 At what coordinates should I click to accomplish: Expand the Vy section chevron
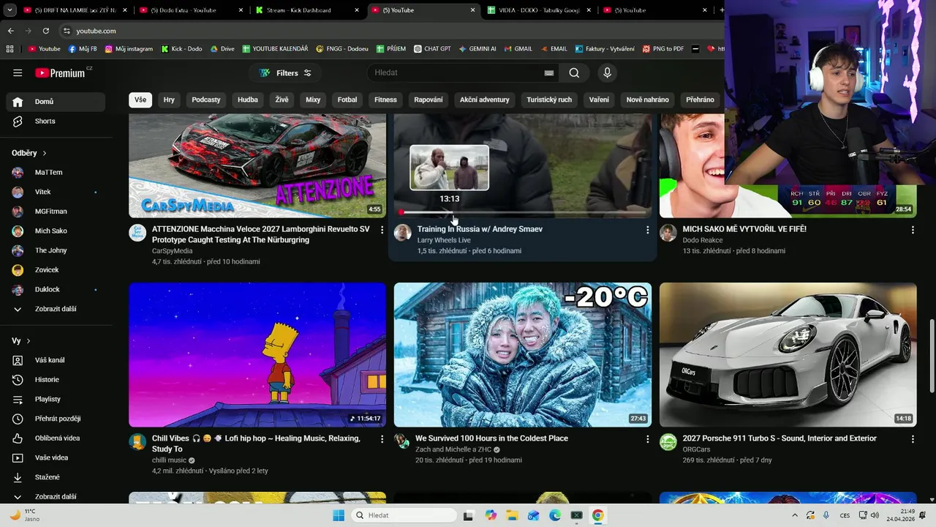(29, 341)
